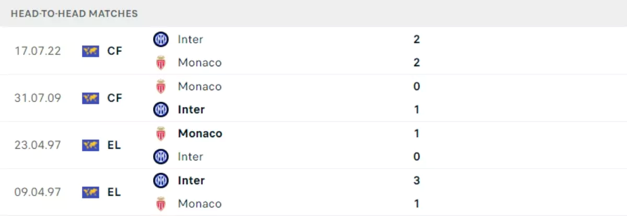Click world flag icon beside 31.07.09 CF
The image size is (627, 216).
pos(90,98)
